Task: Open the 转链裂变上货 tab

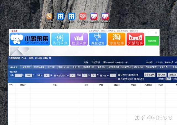Action: tap(89, 67)
